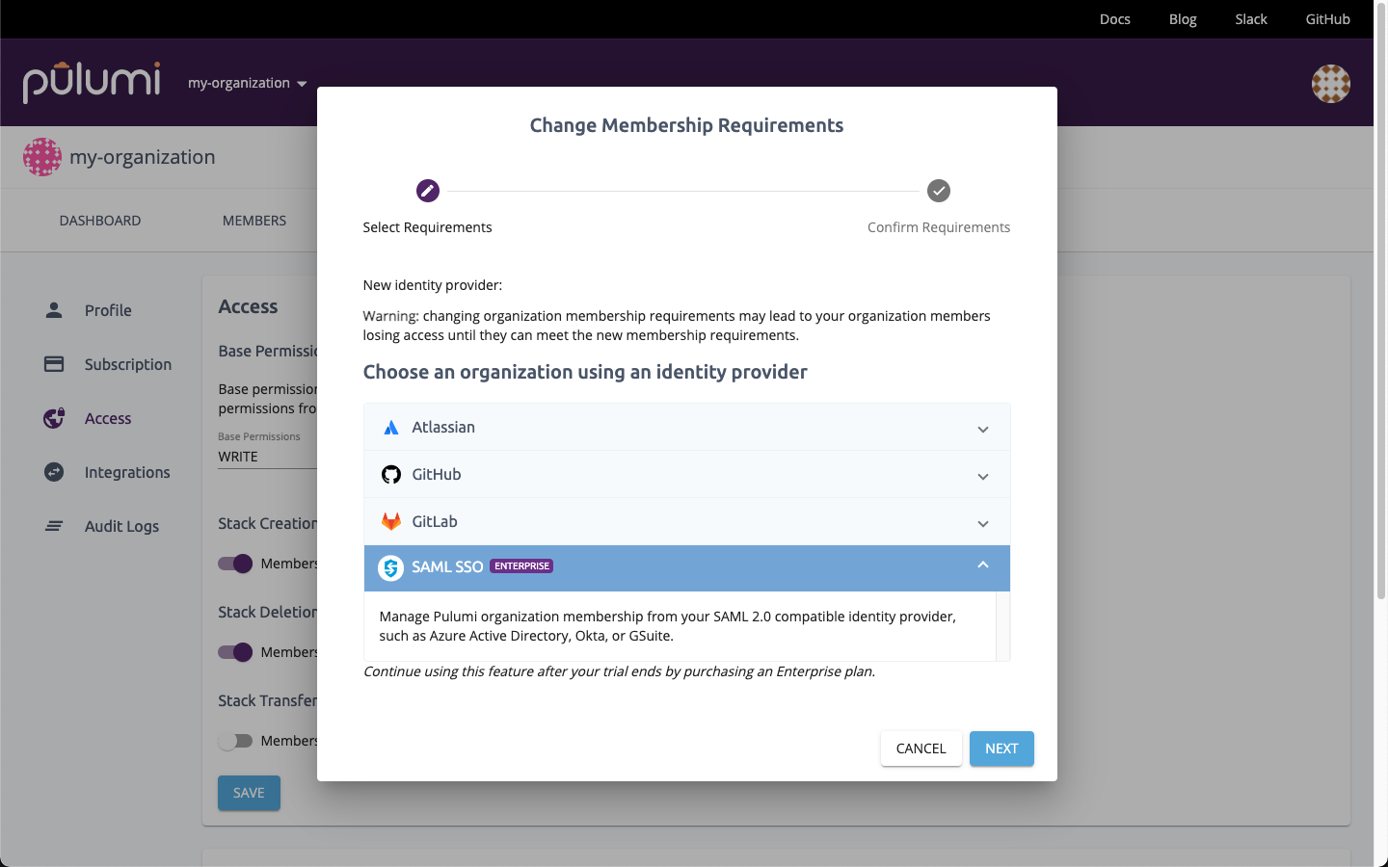The image size is (1388, 867).
Task: Expand the GitLab provider chevron
Action: coord(983,523)
